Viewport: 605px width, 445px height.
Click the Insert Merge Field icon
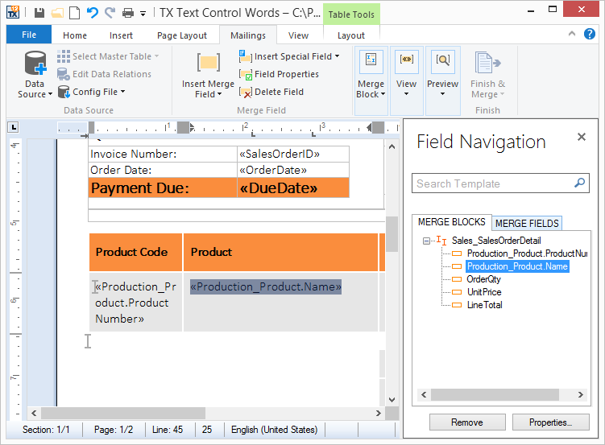pyautogui.click(x=209, y=63)
